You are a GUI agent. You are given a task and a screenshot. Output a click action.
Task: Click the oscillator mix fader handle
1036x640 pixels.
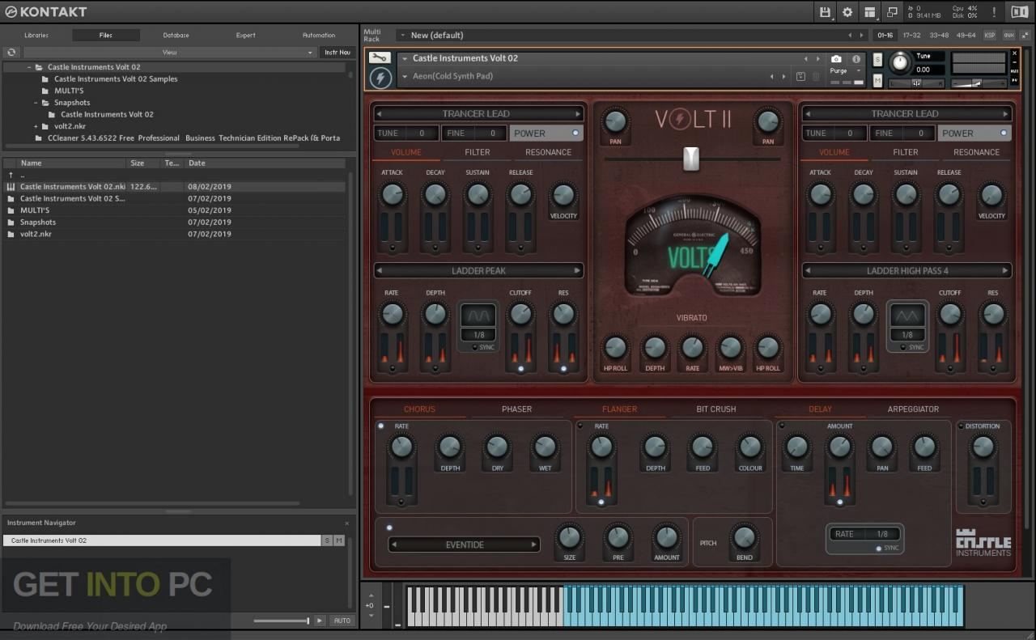691,159
